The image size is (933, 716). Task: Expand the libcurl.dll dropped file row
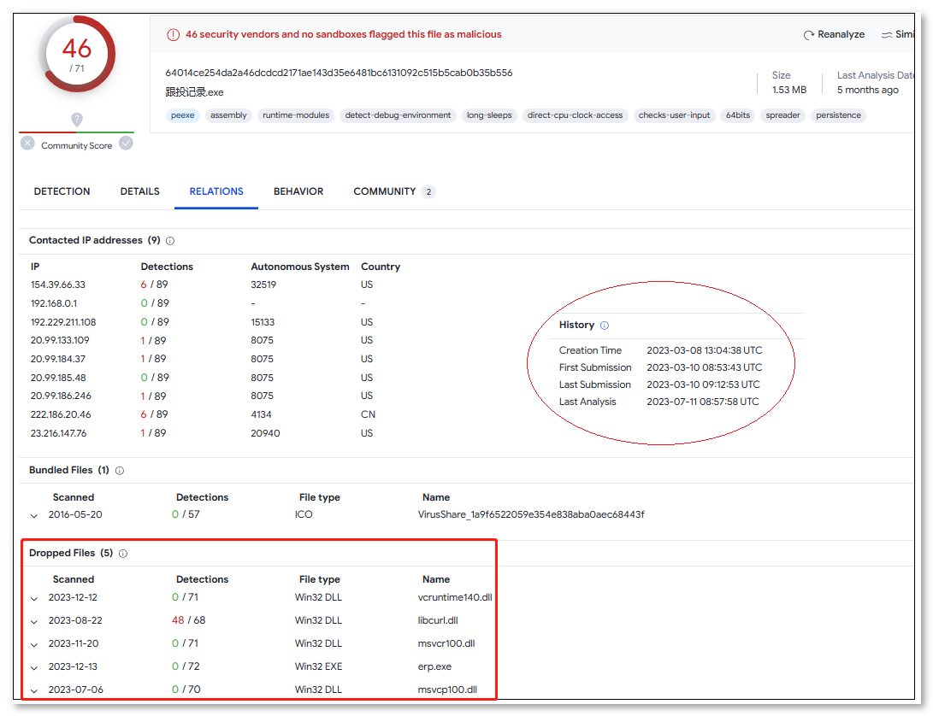click(34, 621)
